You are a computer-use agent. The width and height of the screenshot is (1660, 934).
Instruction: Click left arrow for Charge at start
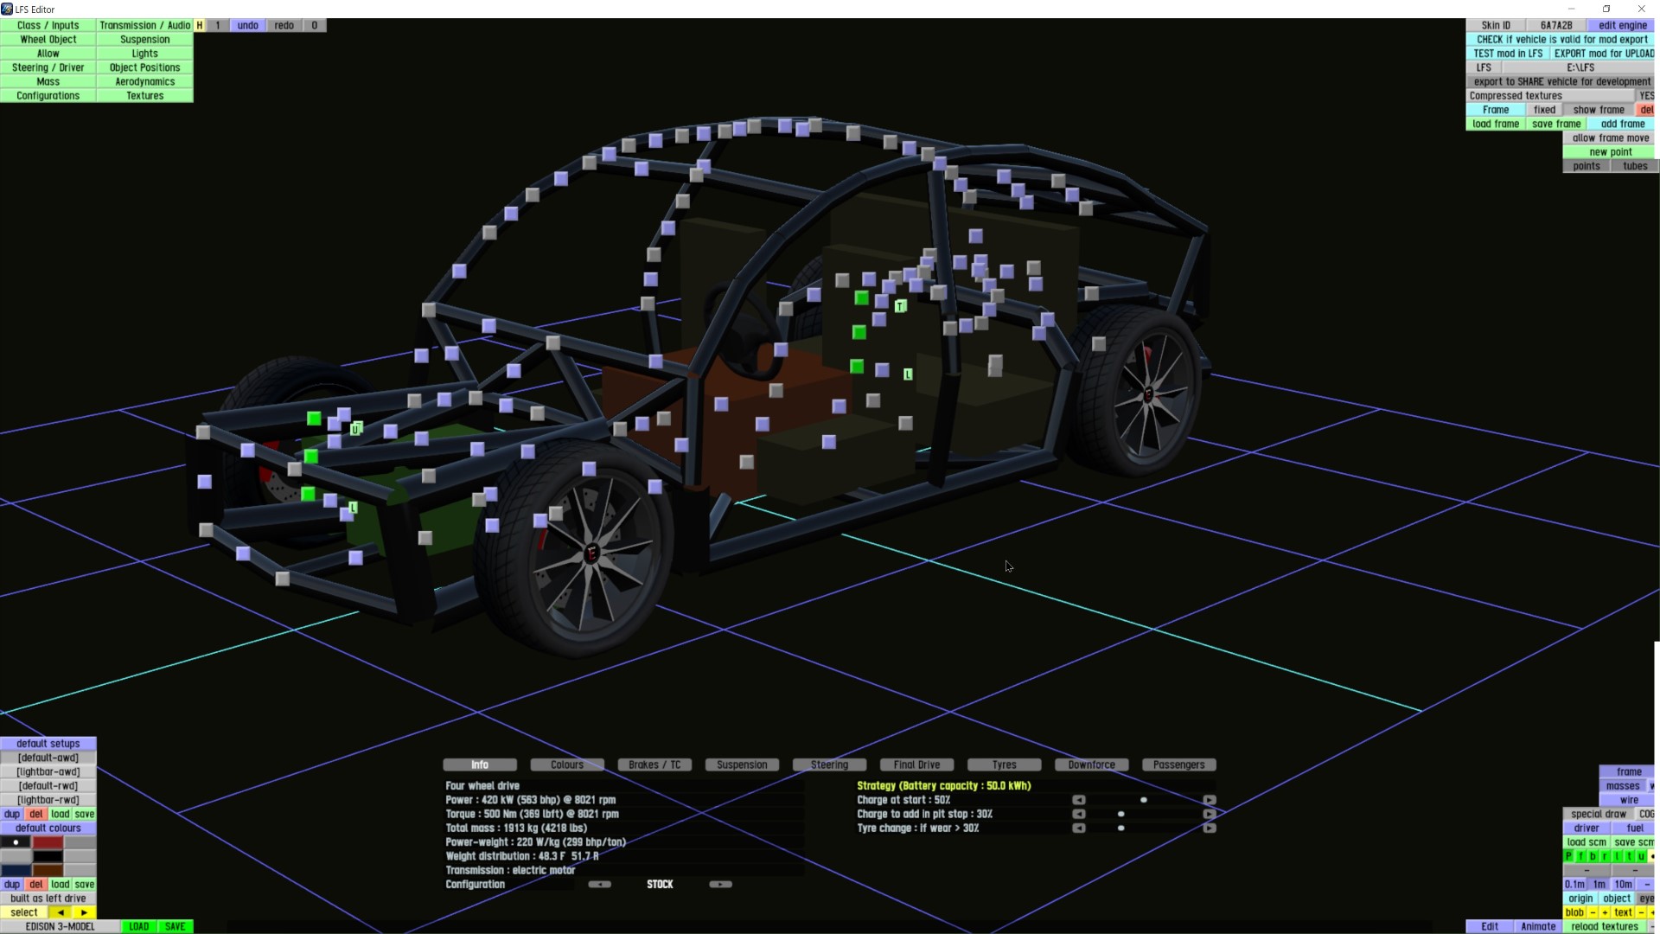[1078, 800]
